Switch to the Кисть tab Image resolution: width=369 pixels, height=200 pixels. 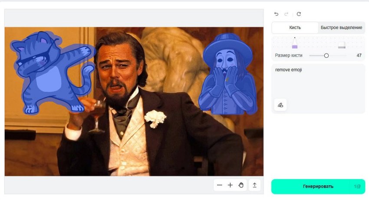[x=295, y=28]
